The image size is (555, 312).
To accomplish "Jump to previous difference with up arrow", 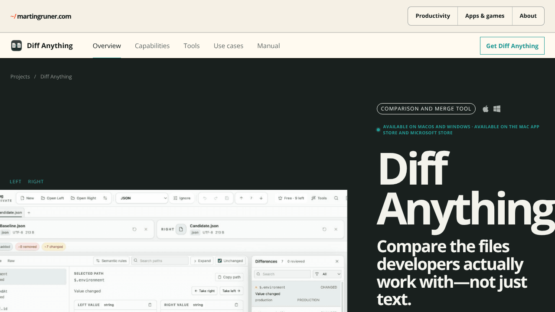I will pos(242,198).
